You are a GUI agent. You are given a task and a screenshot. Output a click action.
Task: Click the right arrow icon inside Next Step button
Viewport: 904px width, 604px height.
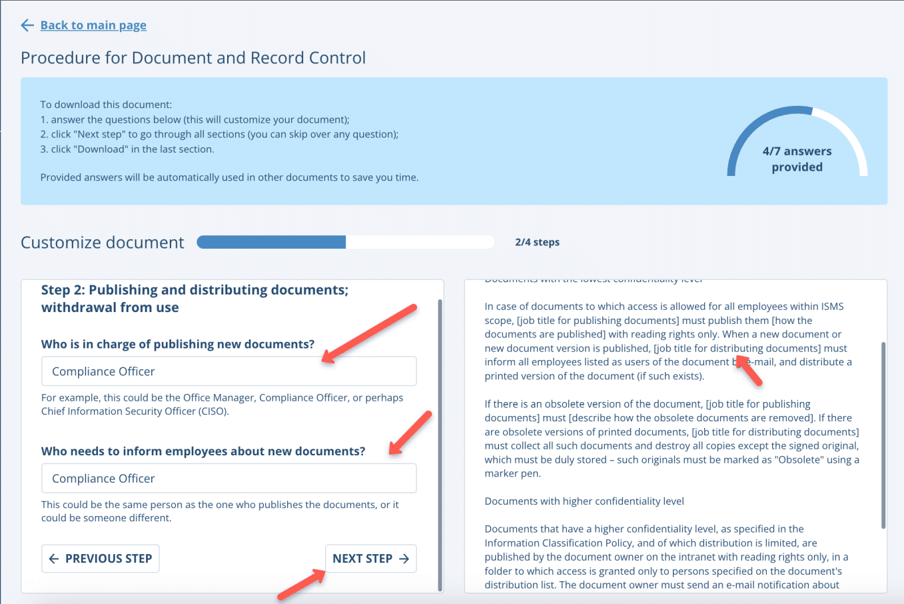(x=404, y=558)
